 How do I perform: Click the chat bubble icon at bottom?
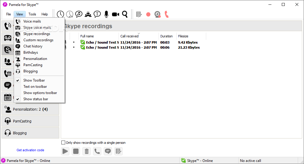click(x=108, y=151)
